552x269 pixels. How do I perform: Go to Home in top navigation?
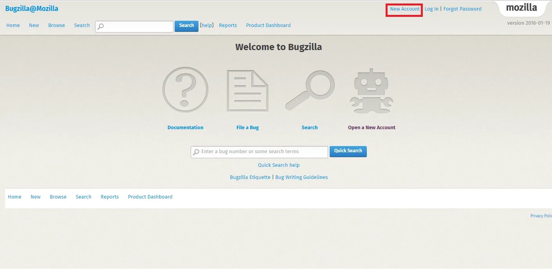coord(13,25)
